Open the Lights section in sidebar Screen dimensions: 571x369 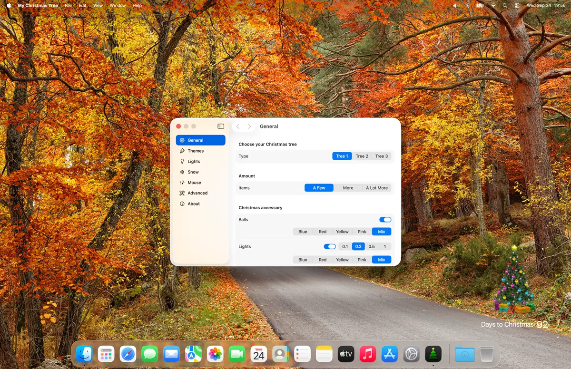coord(193,162)
